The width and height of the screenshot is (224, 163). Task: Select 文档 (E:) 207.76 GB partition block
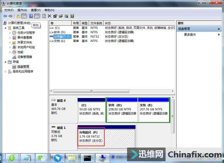(x=154, y=110)
